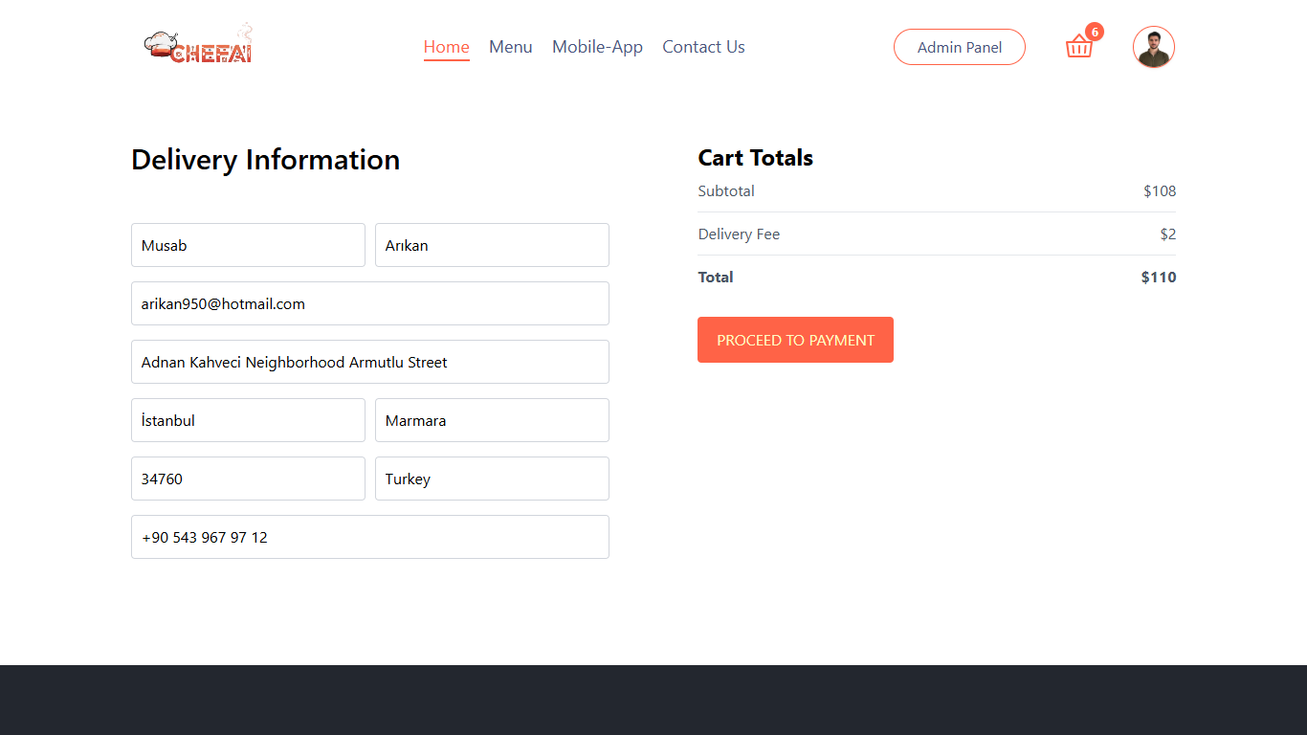
Task: Focus the last name field with Arıkan
Action: (492, 245)
